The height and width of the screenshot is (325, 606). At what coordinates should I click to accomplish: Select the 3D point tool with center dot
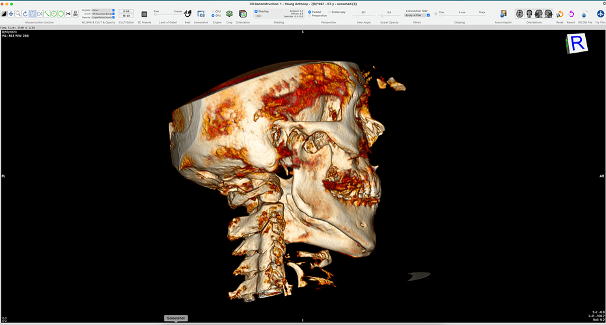(x=54, y=14)
